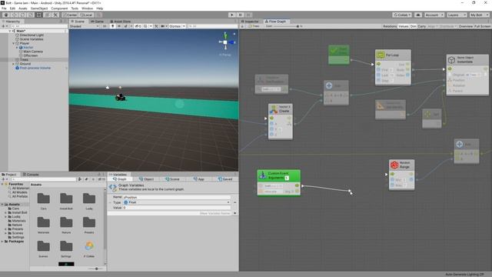
Task: Switch to the Object variables tab
Action: [146, 179]
